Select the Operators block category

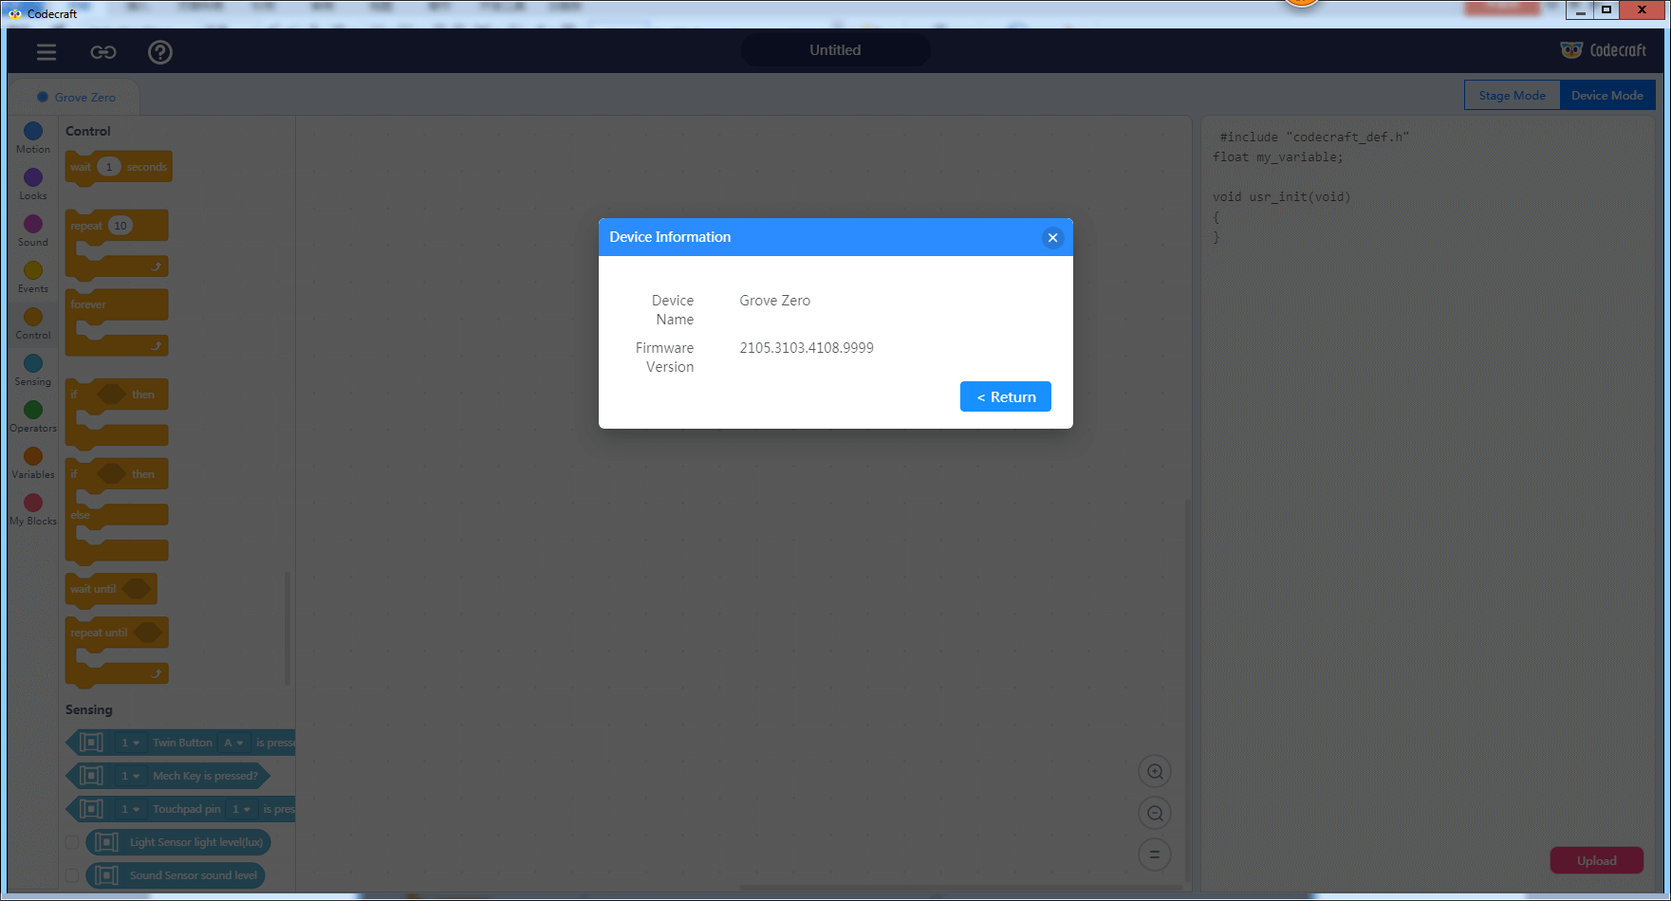pyautogui.click(x=33, y=416)
